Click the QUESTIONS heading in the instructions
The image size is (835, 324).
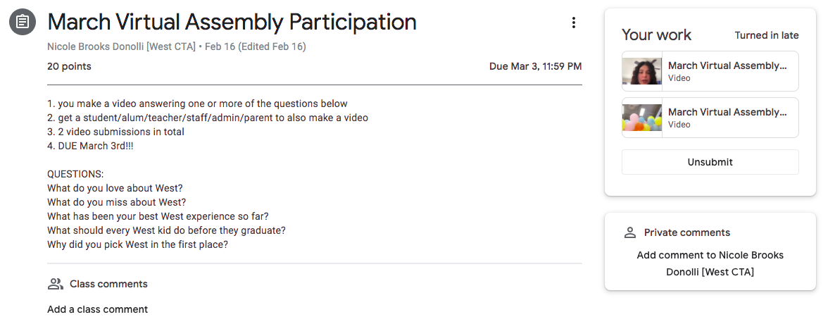75,173
